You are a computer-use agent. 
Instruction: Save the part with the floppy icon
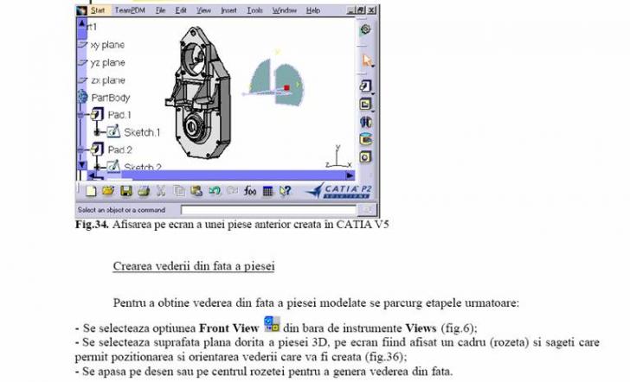tap(125, 190)
